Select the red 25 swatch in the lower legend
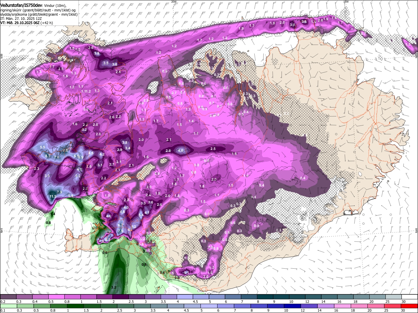Viewport: 418px width, 313px height. click(x=393, y=306)
